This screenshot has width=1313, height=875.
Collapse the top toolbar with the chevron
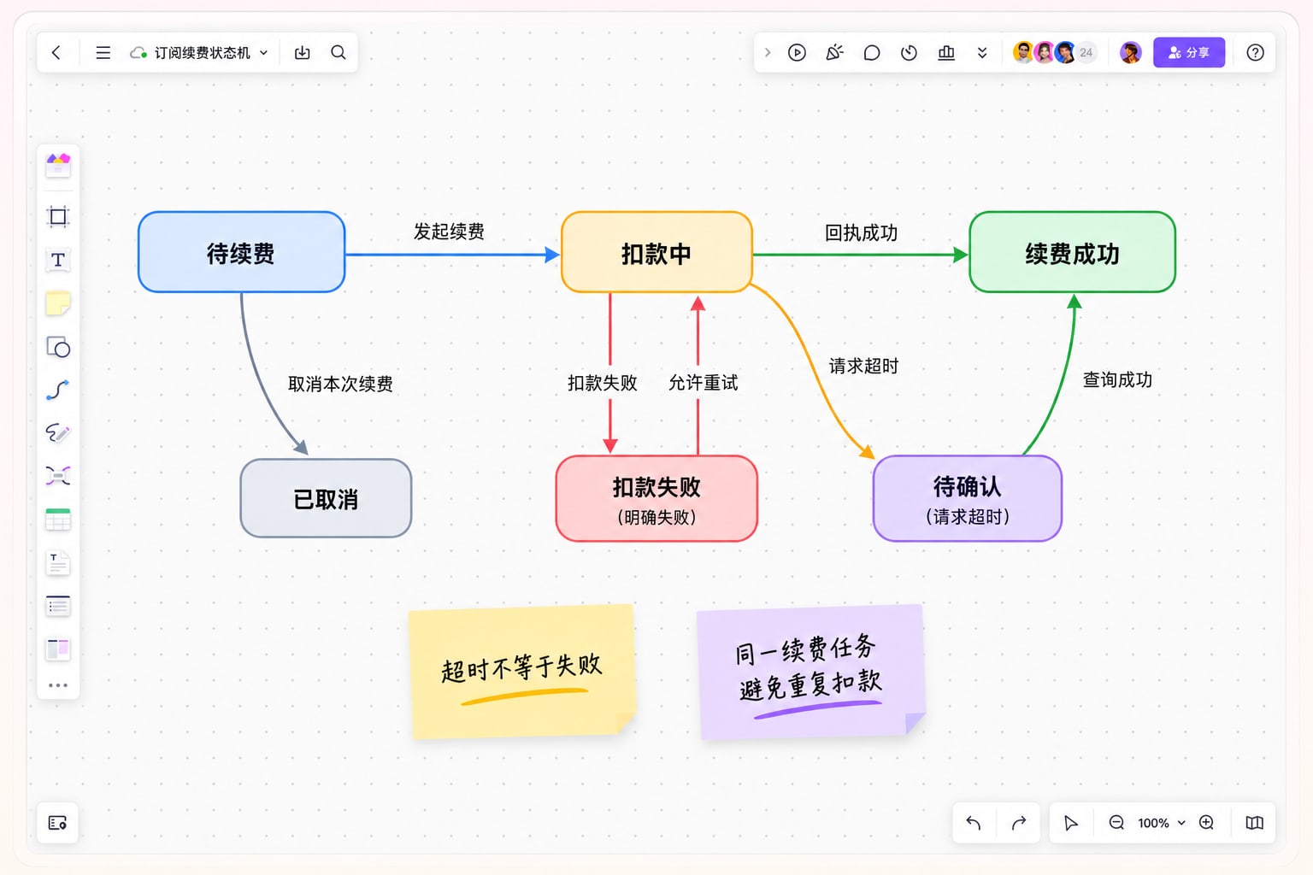[768, 53]
